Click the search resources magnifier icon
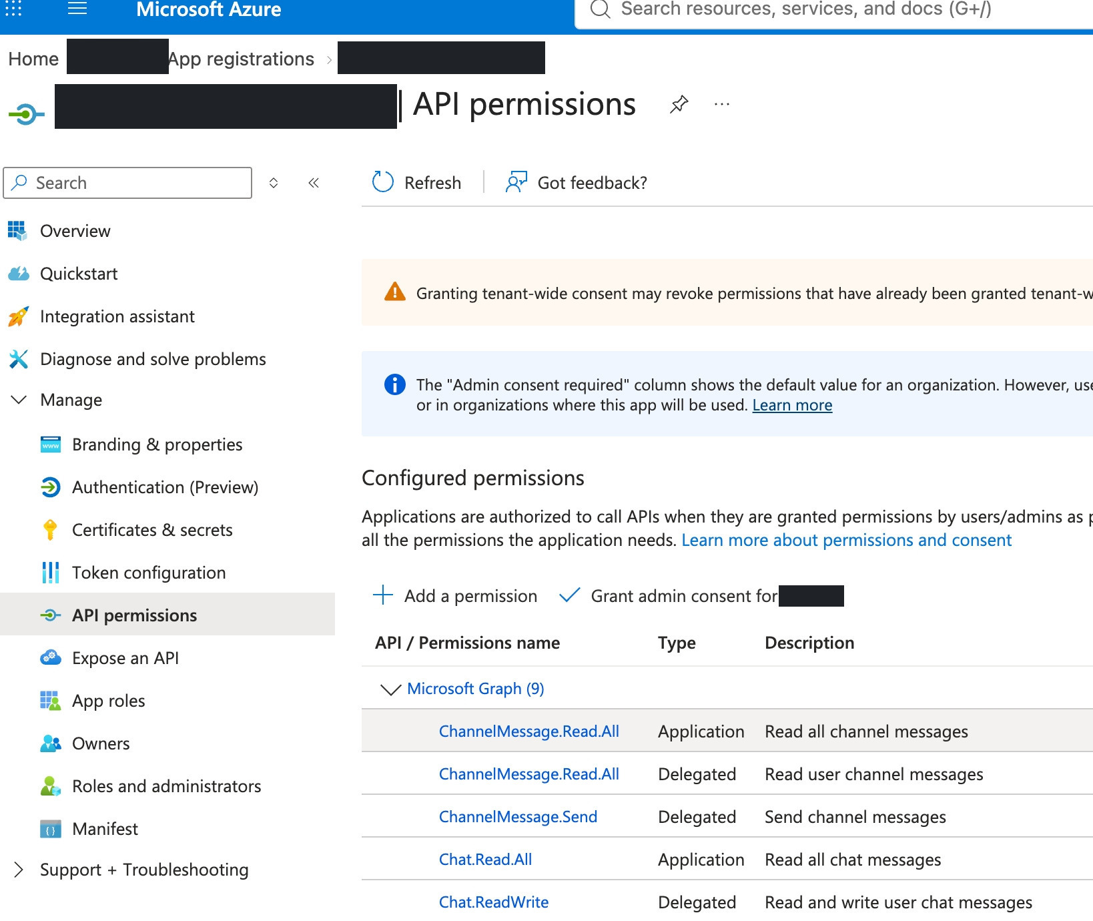This screenshot has width=1093, height=921. (600, 9)
